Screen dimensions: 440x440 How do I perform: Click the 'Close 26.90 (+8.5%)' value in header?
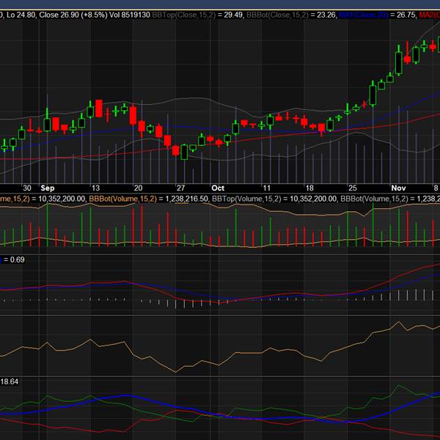(x=73, y=15)
